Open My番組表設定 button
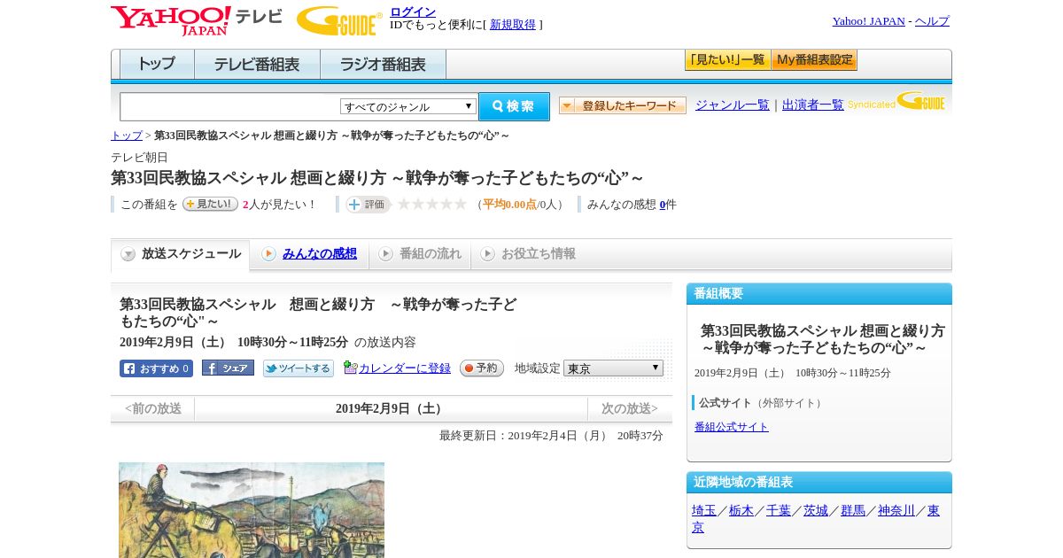Screen dimensions: 1063x558 814,60
